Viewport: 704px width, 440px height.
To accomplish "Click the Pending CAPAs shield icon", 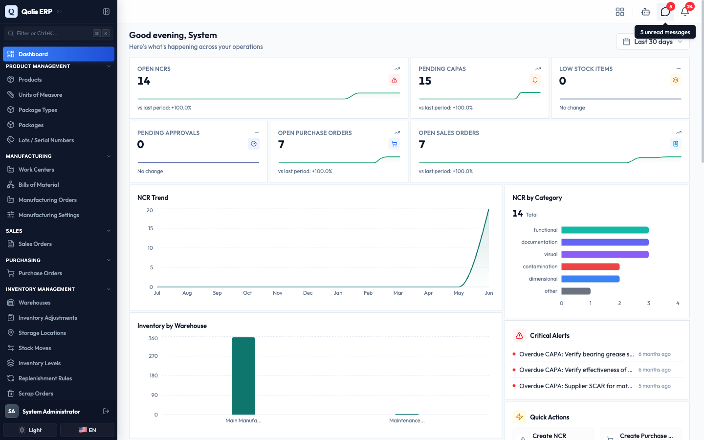I will (535, 80).
